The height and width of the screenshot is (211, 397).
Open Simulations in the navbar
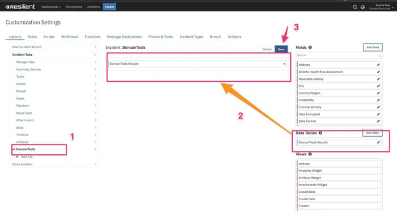[x=74, y=7]
